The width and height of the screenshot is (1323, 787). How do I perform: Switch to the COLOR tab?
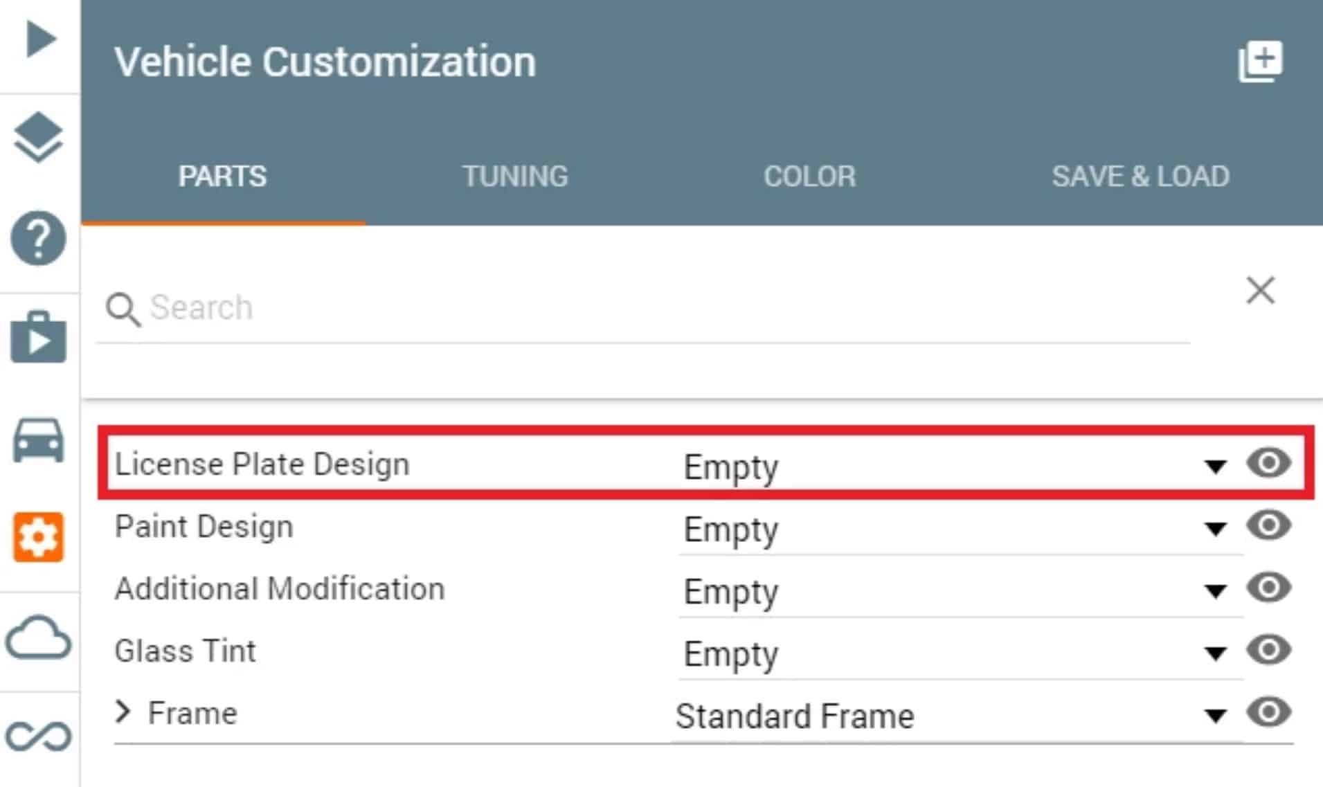(809, 177)
